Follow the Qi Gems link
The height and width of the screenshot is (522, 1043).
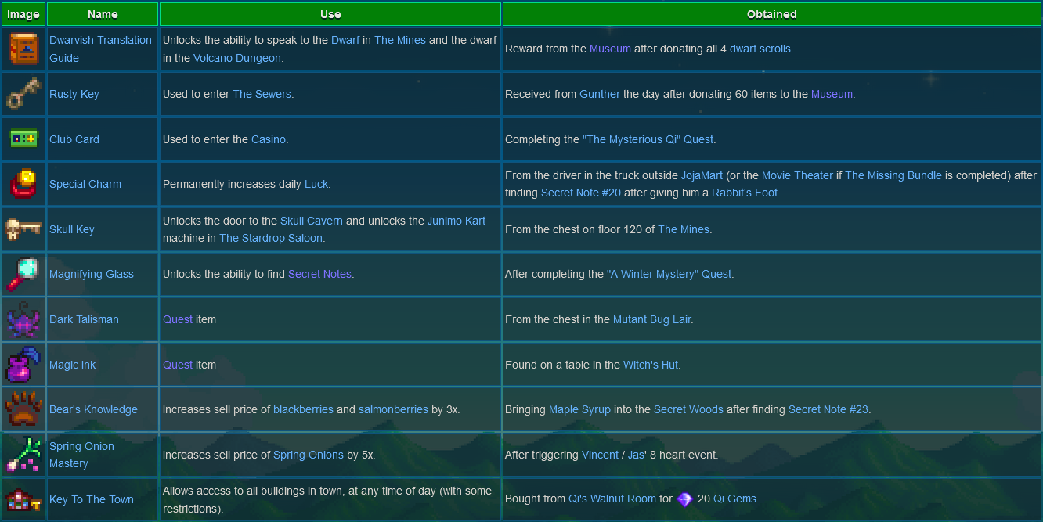pos(734,499)
